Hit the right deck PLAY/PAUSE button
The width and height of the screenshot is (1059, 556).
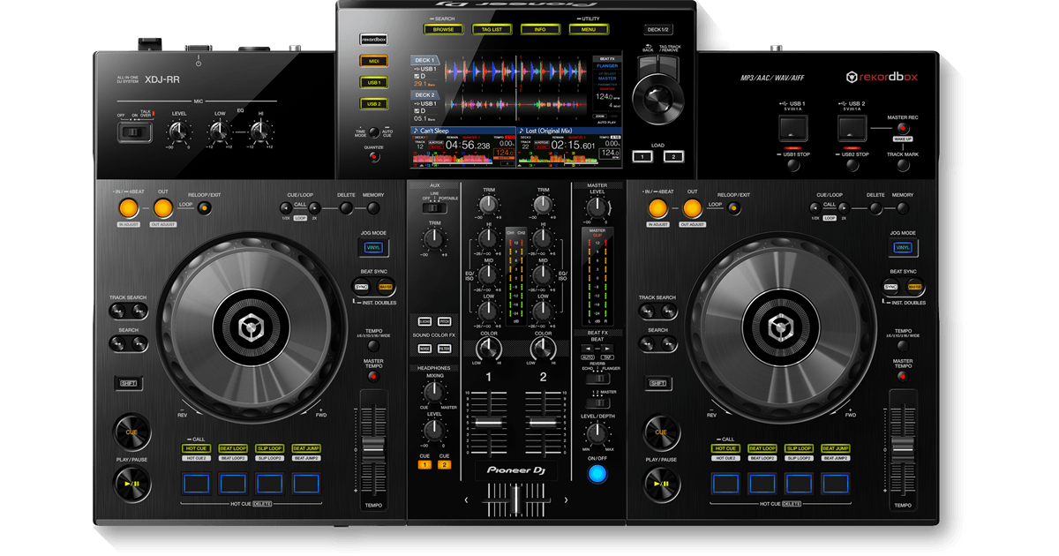pos(661,484)
